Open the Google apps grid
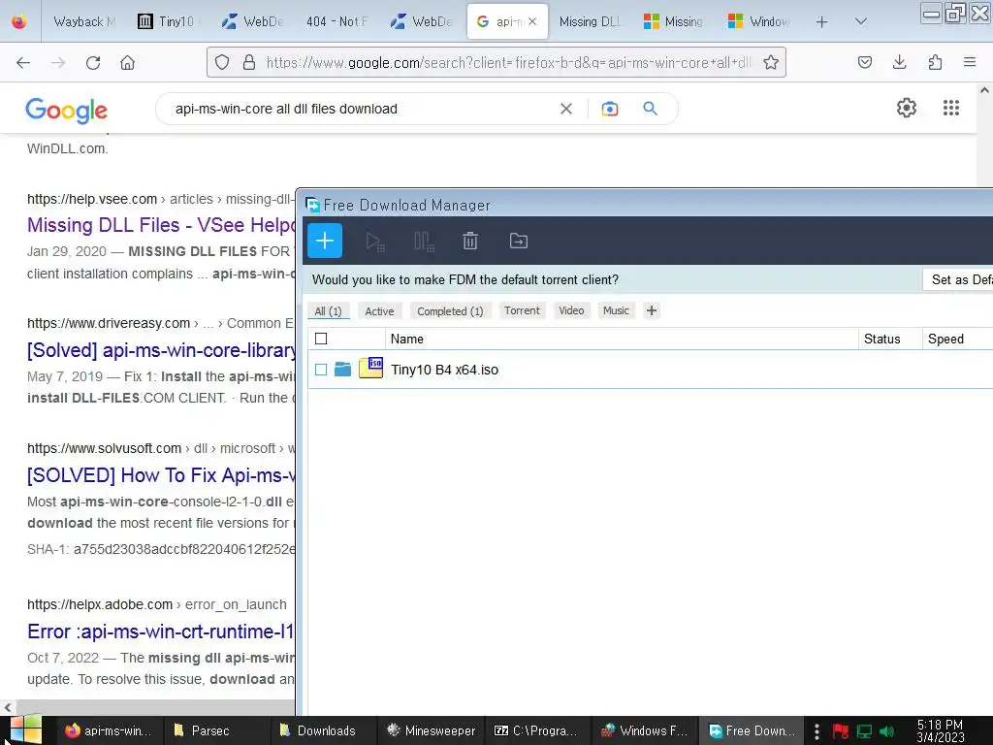Screen dimensions: 993x745 click(951, 108)
